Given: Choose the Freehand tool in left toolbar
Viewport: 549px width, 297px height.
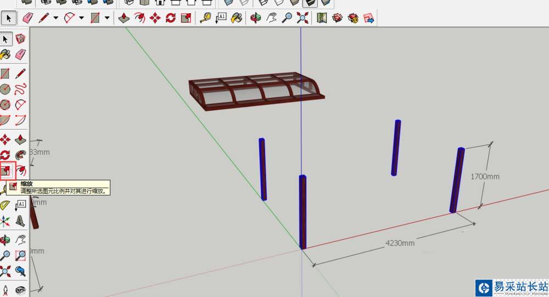Looking at the screenshot, I should coord(20,89).
